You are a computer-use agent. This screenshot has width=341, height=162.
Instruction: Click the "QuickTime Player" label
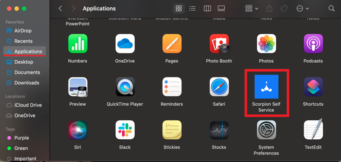click(125, 104)
